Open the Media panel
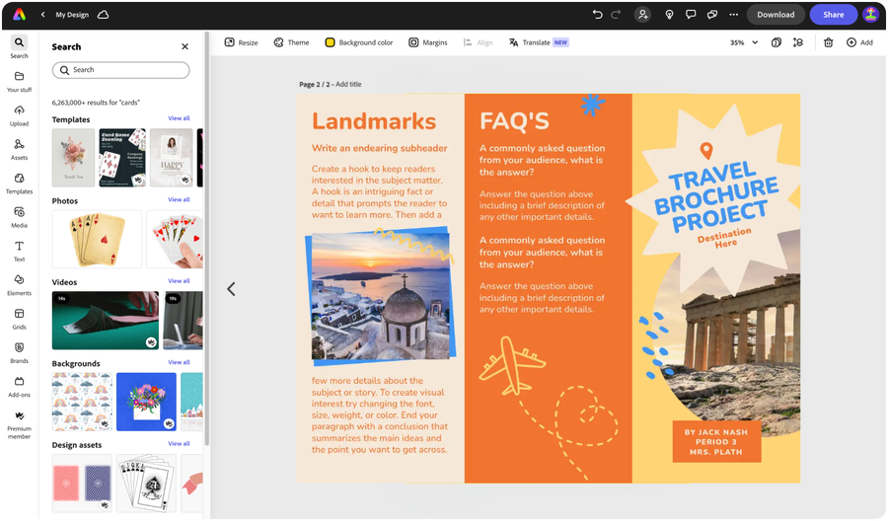Screen dimensions: 888x521 pos(20,217)
